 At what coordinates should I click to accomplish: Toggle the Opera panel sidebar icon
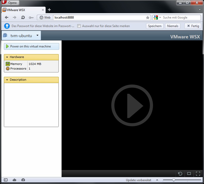pos(6,180)
